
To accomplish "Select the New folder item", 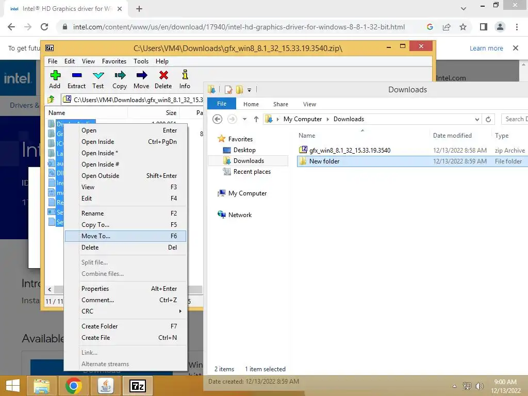I will (412, 161).
